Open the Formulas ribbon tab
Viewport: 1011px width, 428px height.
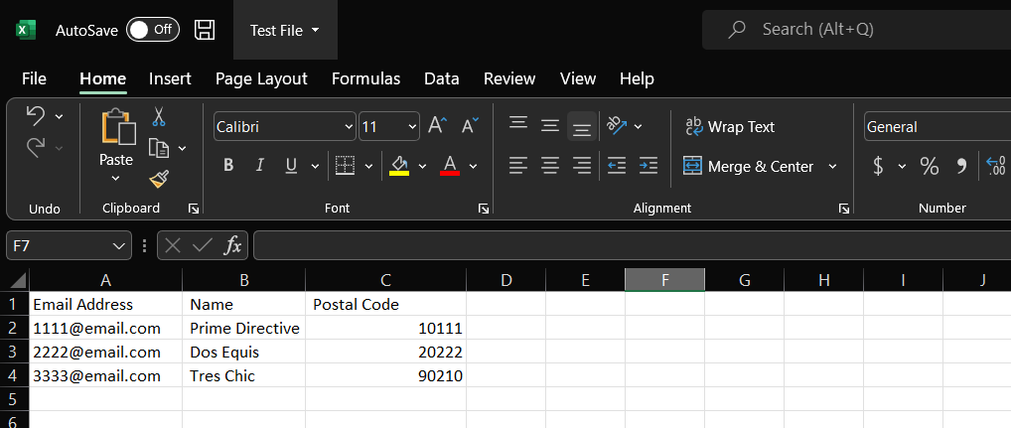[365, 78]
